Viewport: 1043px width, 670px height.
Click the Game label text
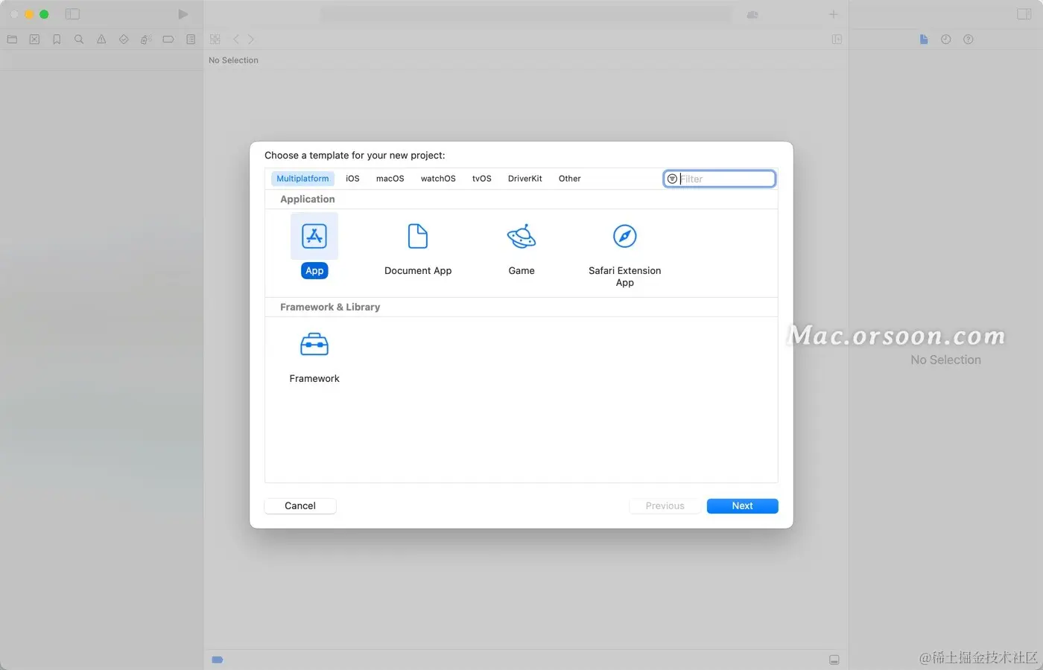521,271
